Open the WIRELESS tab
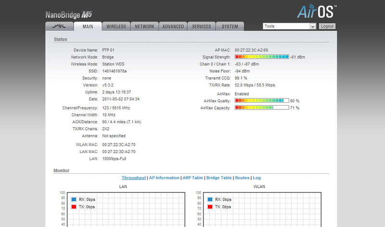385x227 pixels. point(116,26)
